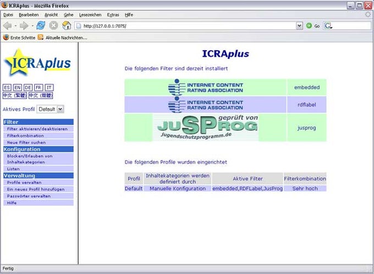Open the Ansicht menu
Screen dimensions: 374x274
click(51, 15)
